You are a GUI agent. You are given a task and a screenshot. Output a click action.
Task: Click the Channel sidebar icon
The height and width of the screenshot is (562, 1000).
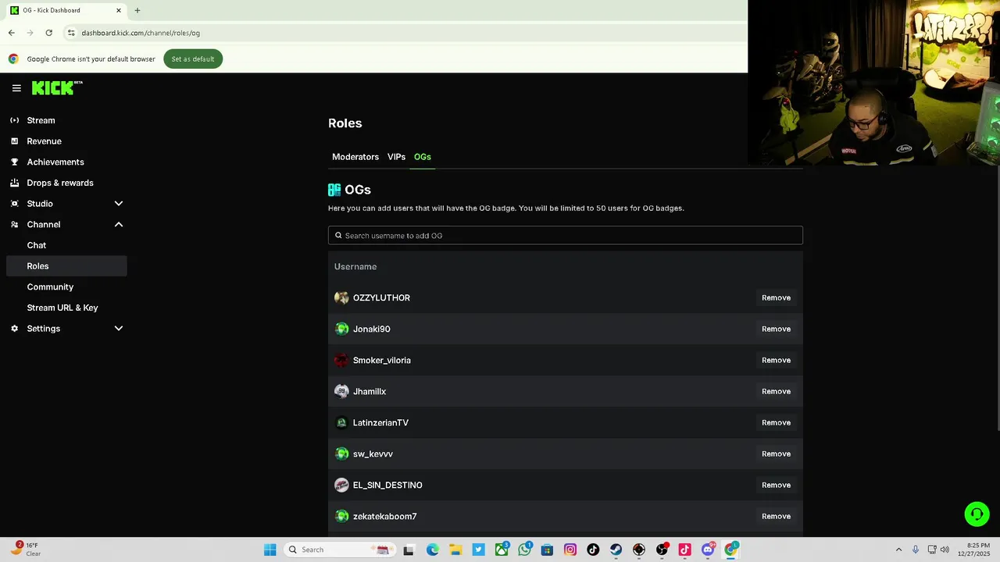click(x=14, y=225)
